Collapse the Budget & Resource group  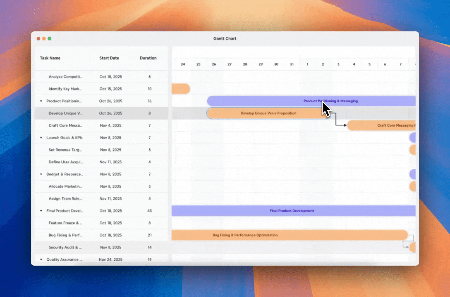click(41, 174)
